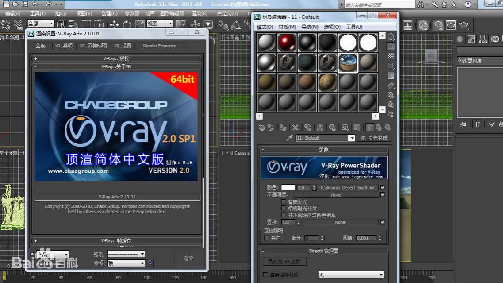
Task: Click the Show End Result icon
Action: [370, 128]
